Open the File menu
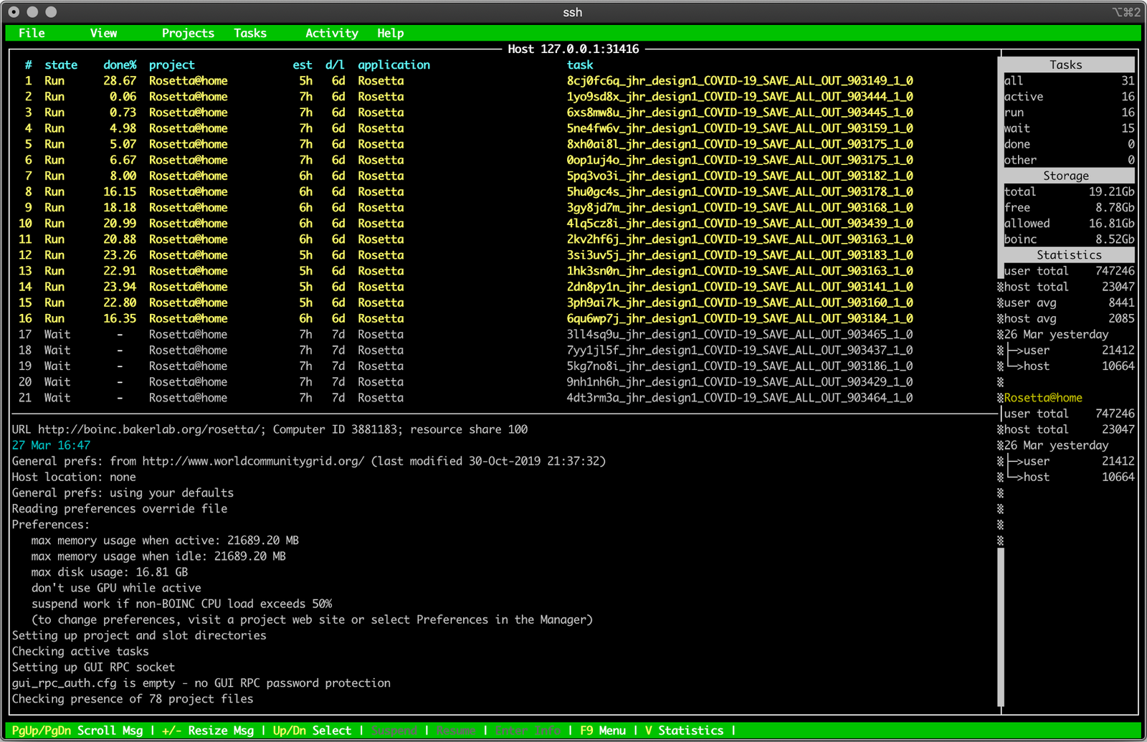The width and height of the screenshot is (1147, 742). (x=32, y=33)
